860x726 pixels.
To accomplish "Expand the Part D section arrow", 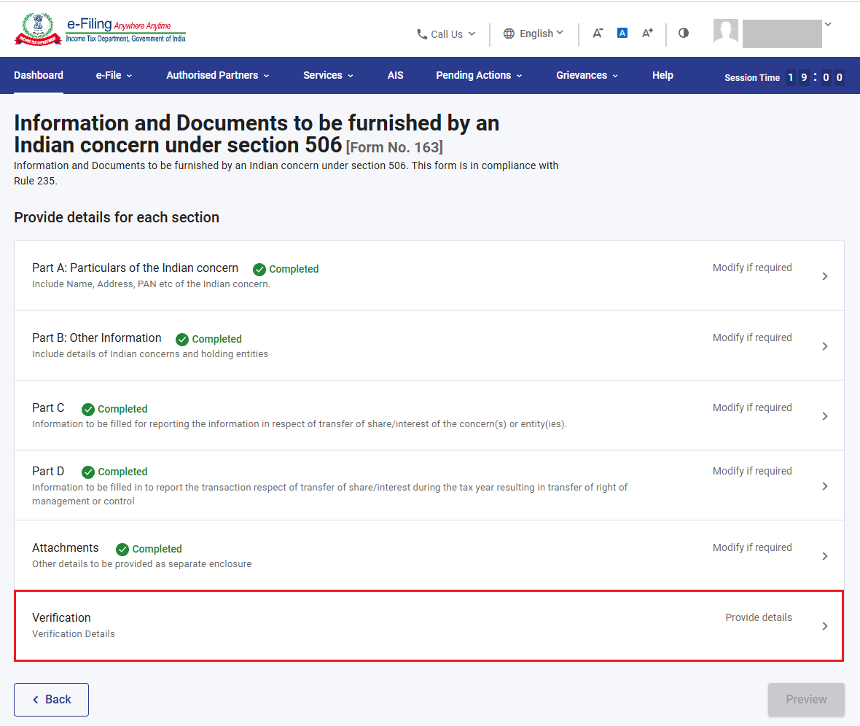I will (825, 486).
